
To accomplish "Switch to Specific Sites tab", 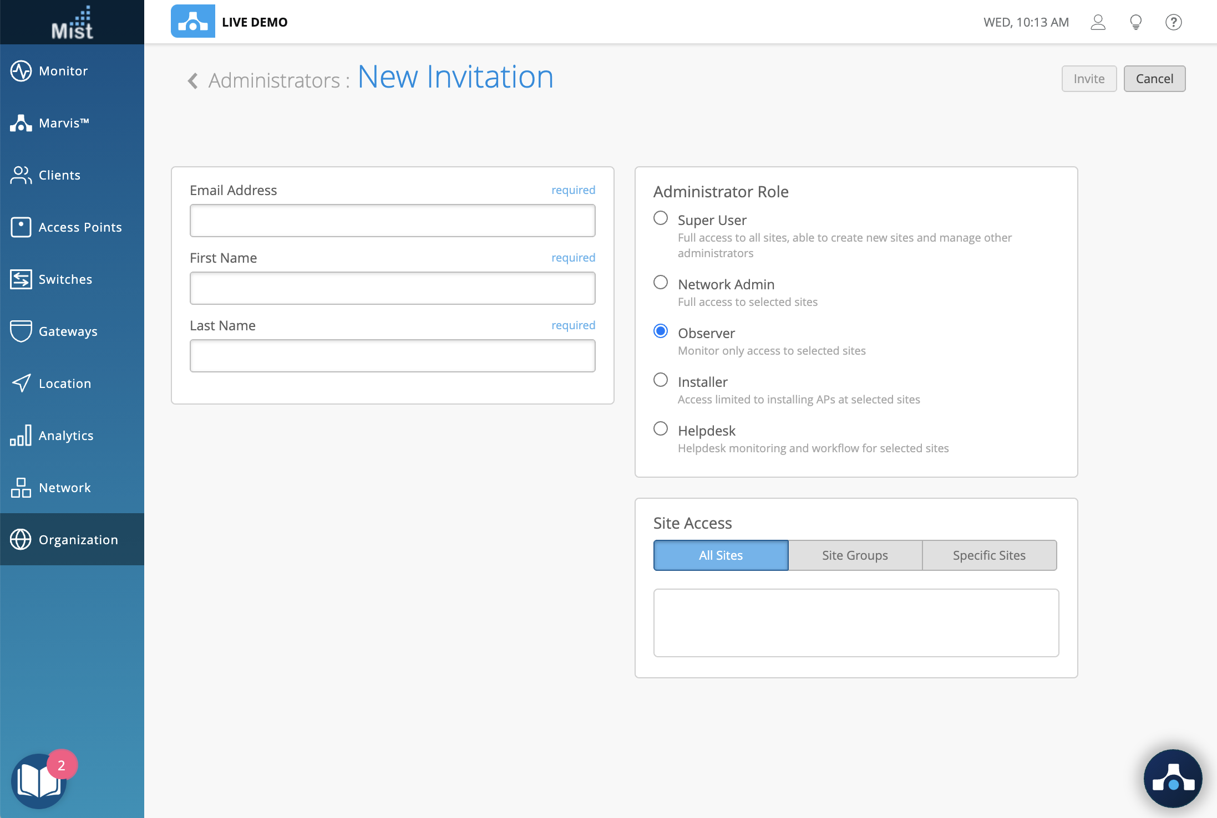I will click(989, 555).
